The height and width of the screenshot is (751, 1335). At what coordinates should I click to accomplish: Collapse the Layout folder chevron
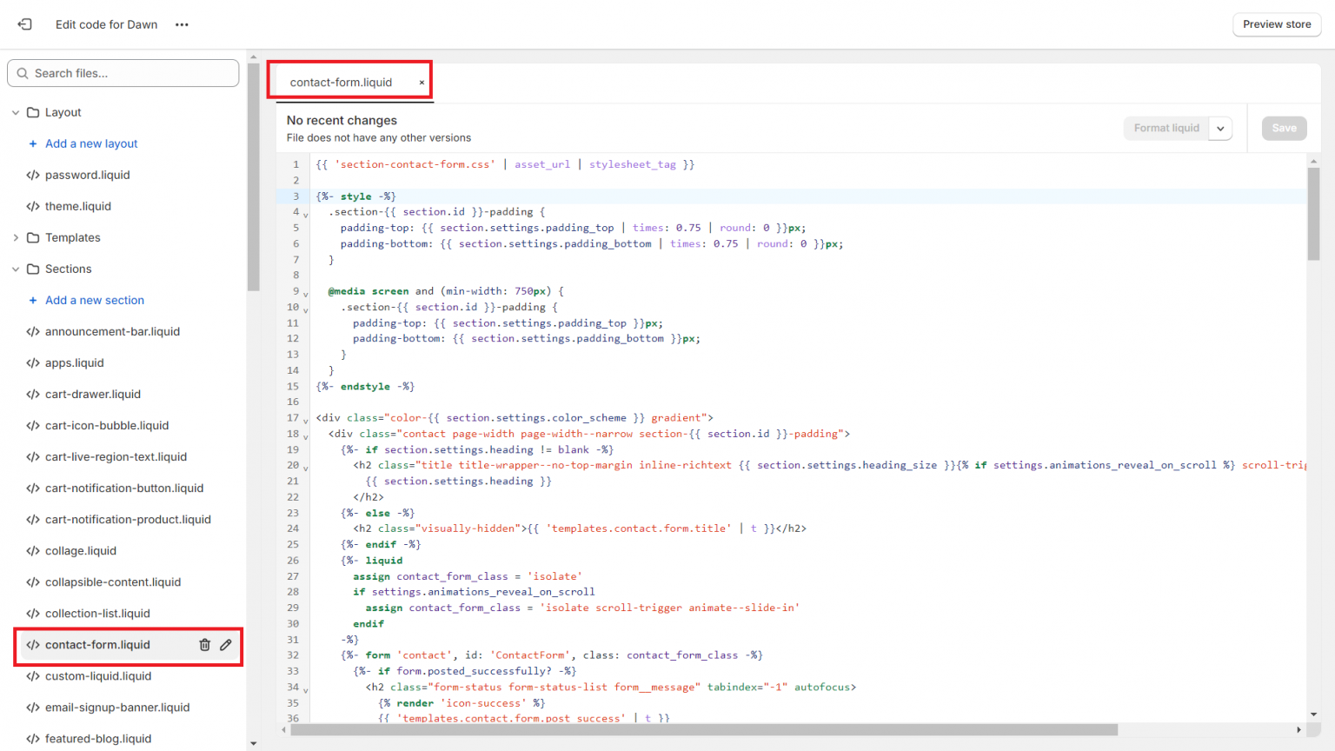pos(16,113)
